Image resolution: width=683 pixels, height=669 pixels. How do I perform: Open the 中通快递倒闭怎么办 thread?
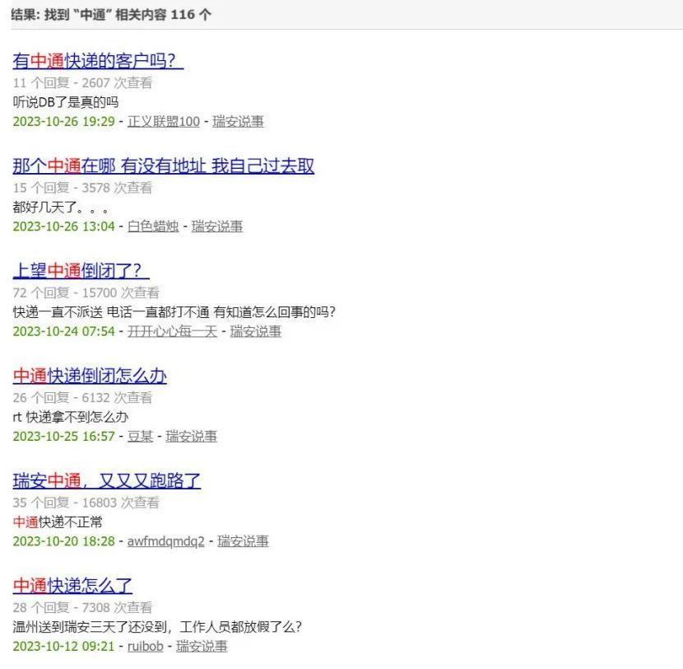pyautogui.click(x=89, y=376)
